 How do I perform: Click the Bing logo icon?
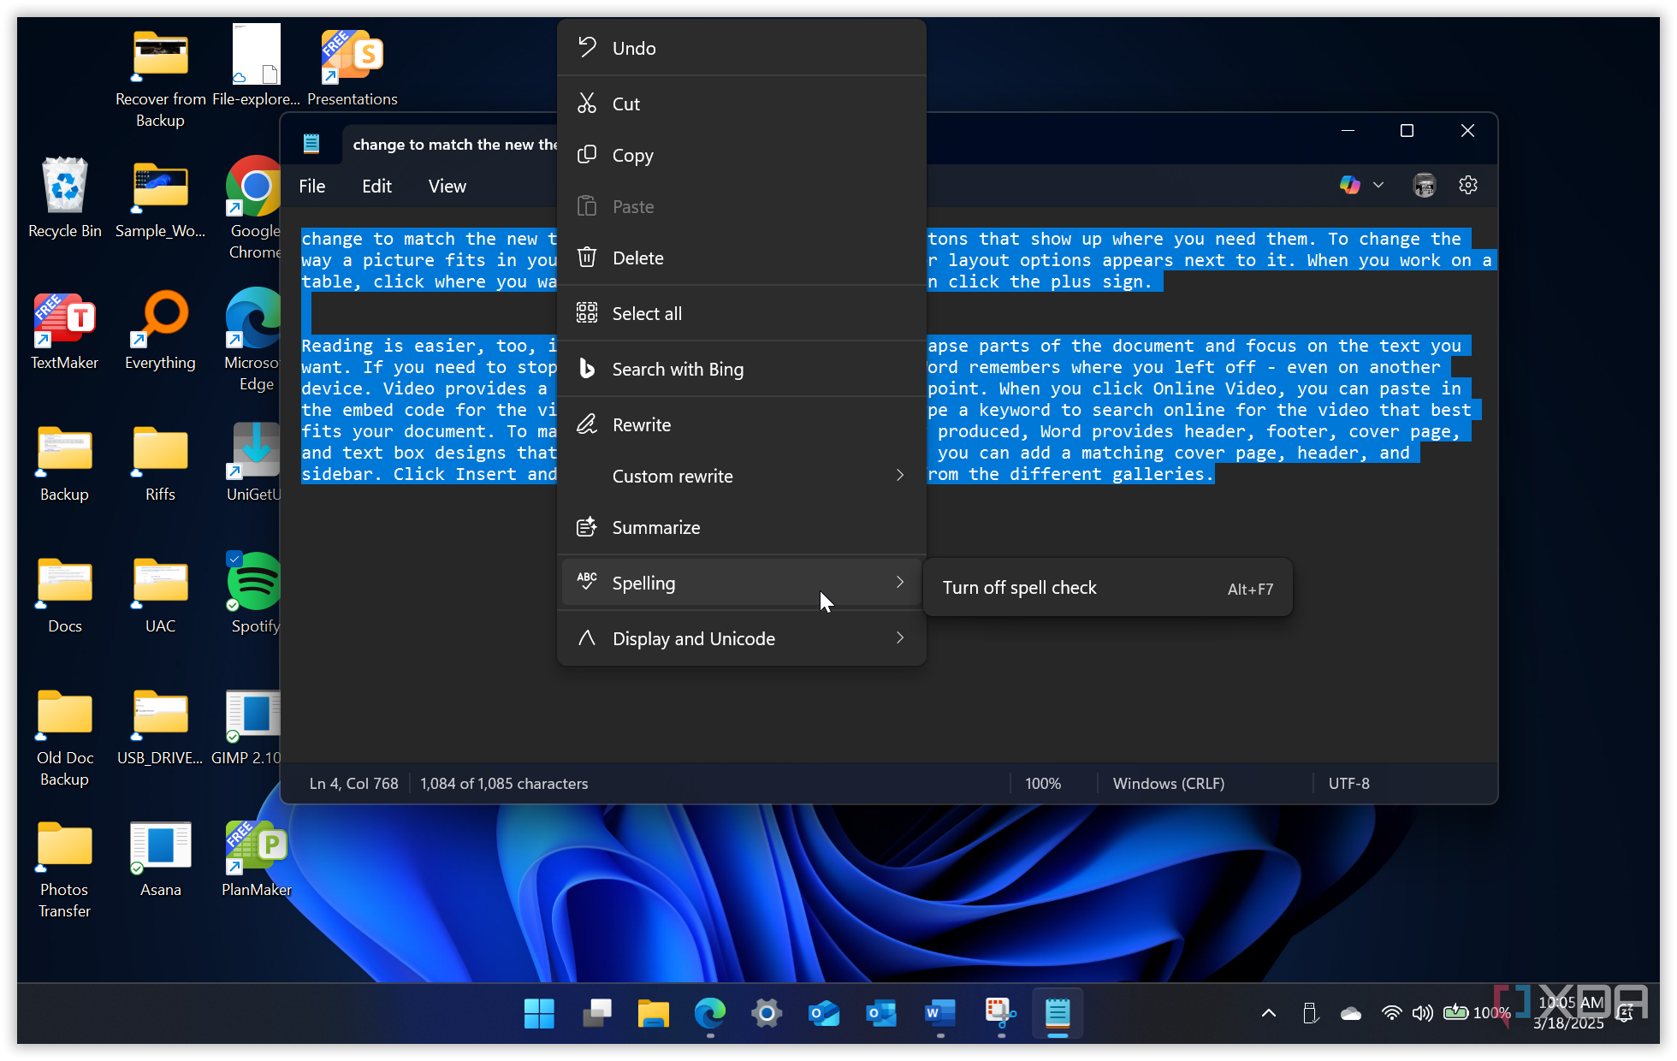[x=587, y=368]
